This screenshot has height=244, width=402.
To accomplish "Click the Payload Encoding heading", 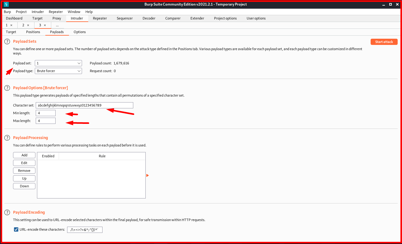I will [x=29, y=212].
